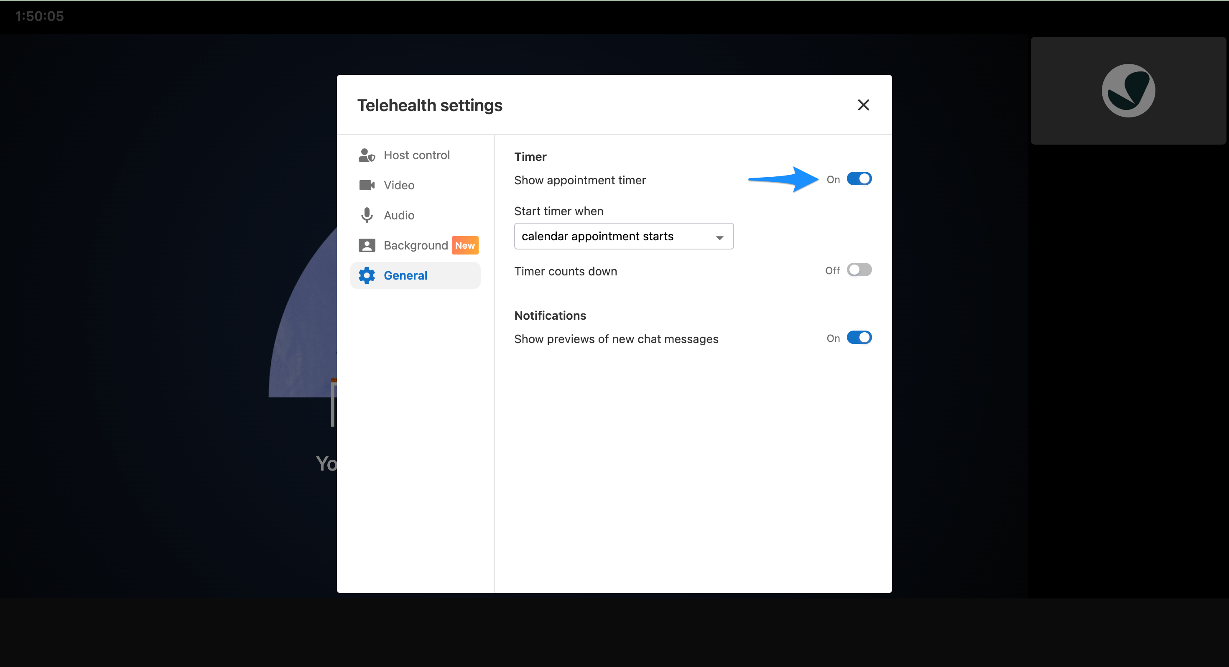Enable Timer counts down switch

pos(859,270)
